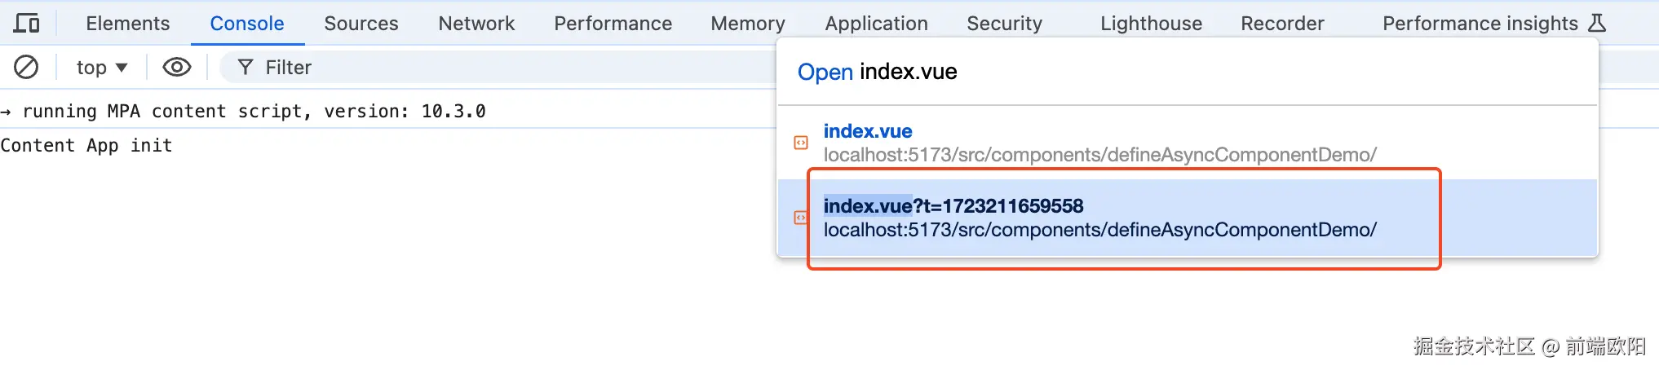This screenshot has width=1659, height=370.
Task: Click the Performance insights flask icon
Action: [1597, 24]
